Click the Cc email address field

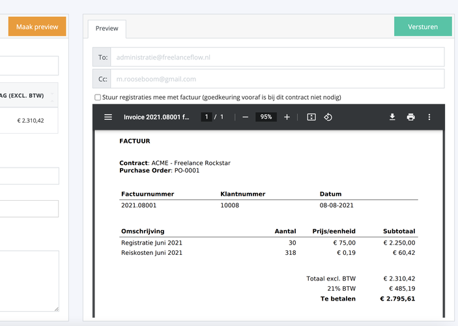point(277,79)
